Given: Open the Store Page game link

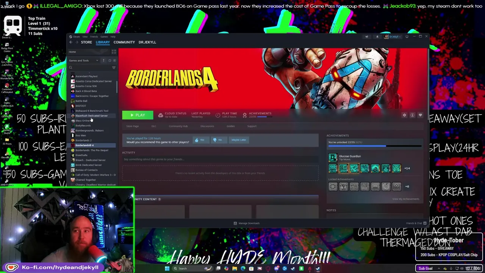Looking at the screenshot, I should (x=132, y=126).
